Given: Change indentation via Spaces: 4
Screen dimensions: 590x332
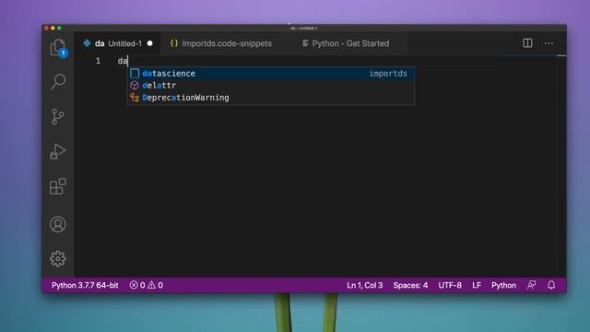Looking at the screenshot, I should pyautogui.click(x=410, y=285).
